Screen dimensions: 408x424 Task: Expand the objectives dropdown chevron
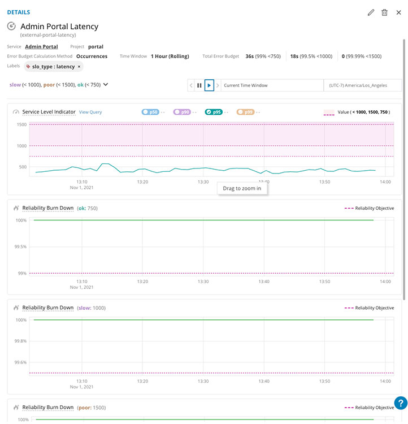pyautogui.click(x=106, y=85)
